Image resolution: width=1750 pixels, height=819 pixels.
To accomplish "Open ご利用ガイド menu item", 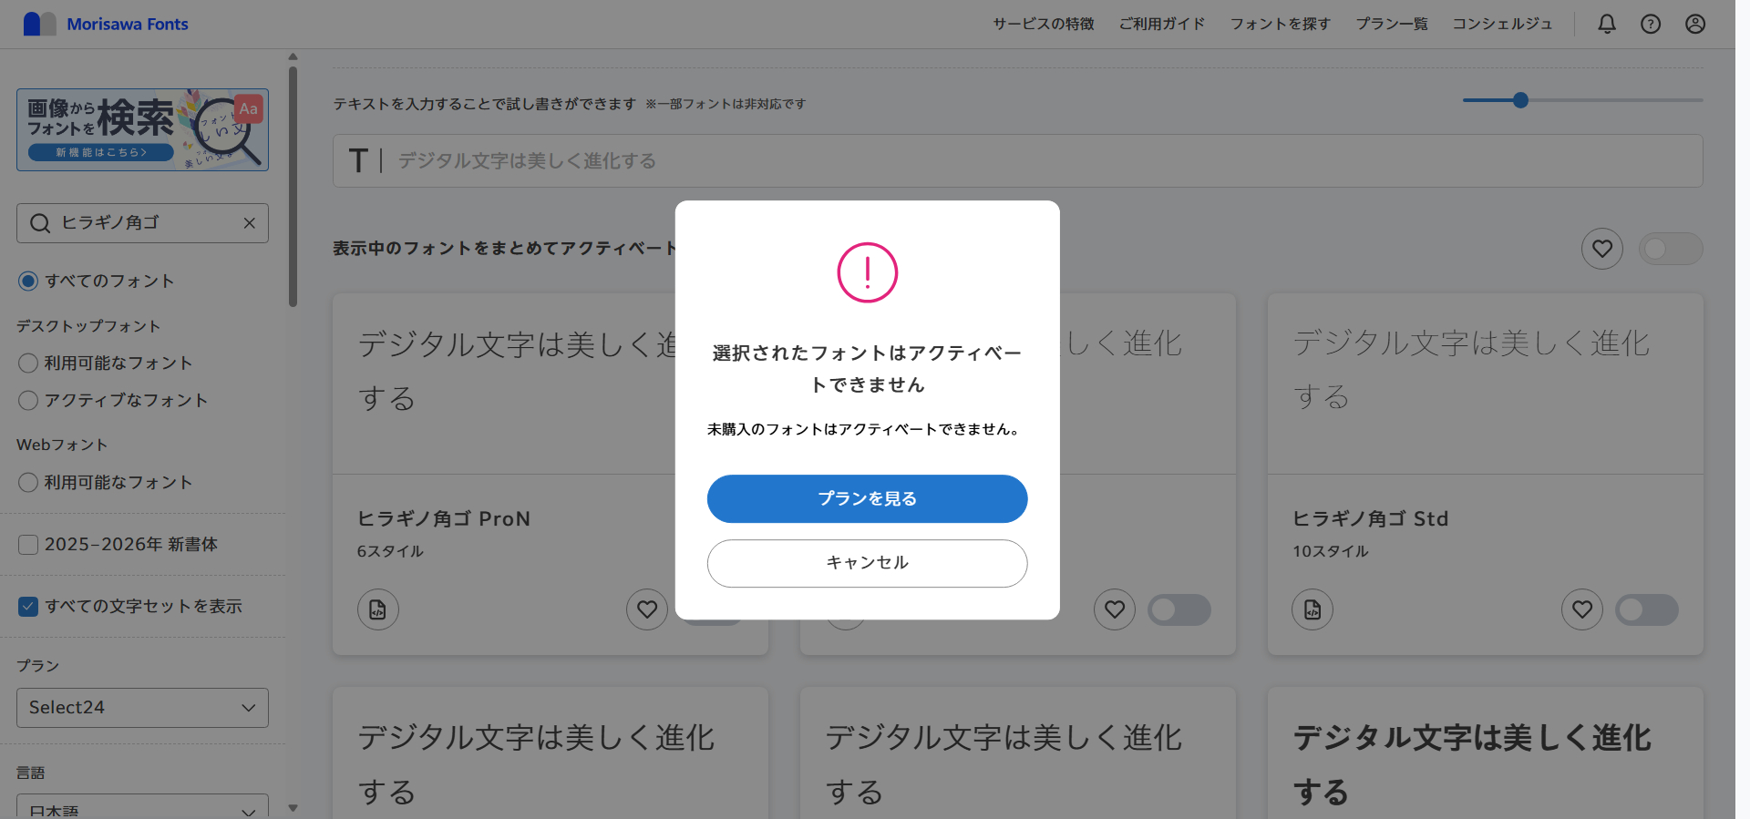I will (1162, 24).
